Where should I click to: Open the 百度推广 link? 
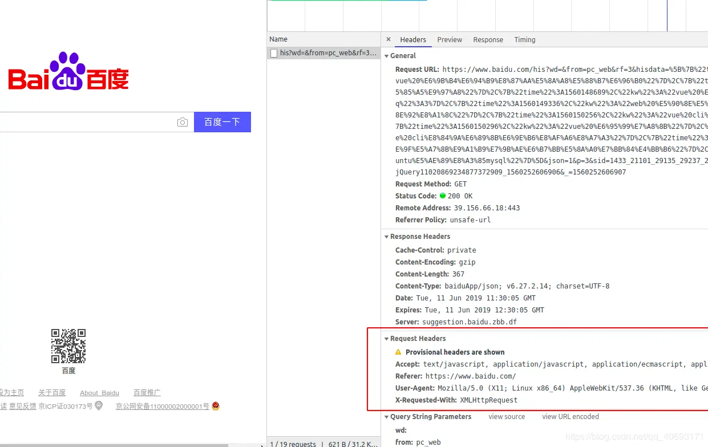[147, 393]
